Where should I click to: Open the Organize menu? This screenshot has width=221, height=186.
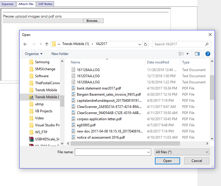coord(34,54)
